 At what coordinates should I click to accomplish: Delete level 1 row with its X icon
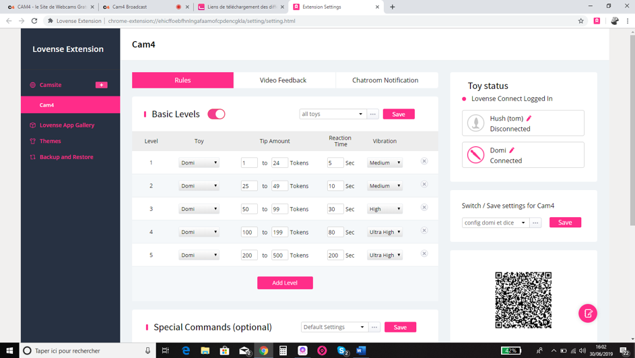tap(424, 162)
